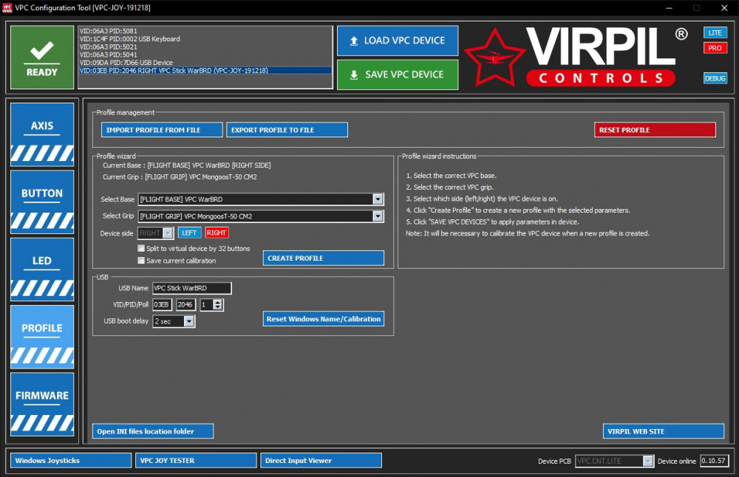The image size is (739, 477).
Task: Click the red RESET PROFILE button
Action: coord(655,130)
